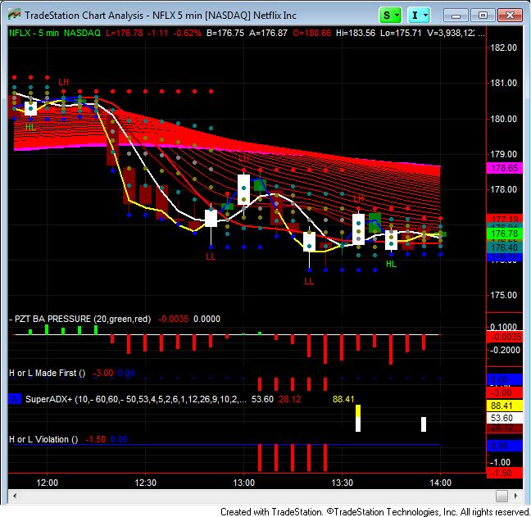The width and height of the screenshot is (531, 517).
Task: Maximize the chart analysis window
Action: click(x=483, y=16)
